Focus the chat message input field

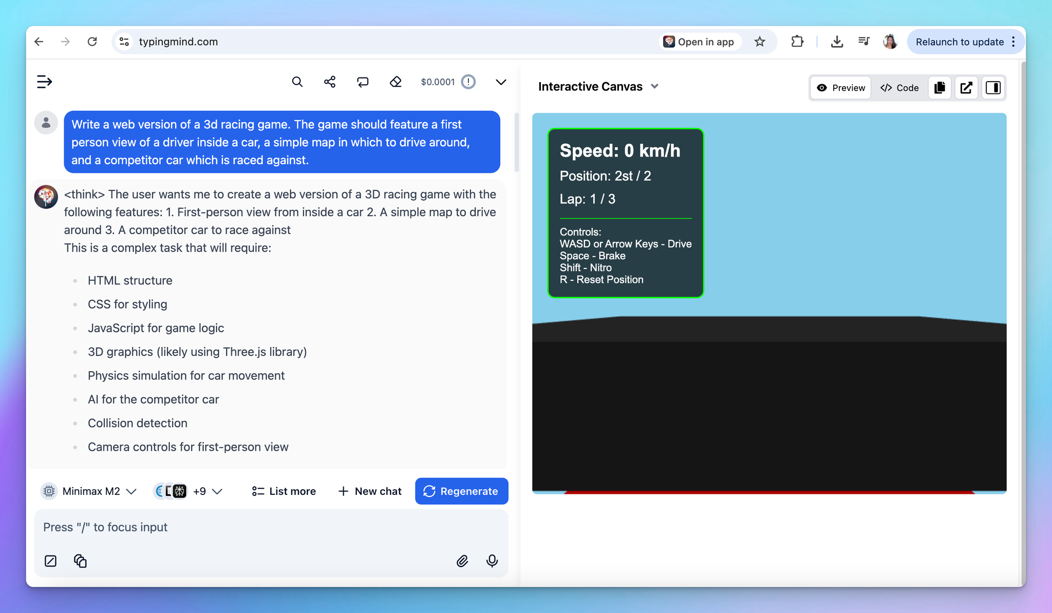coord(271,527)
